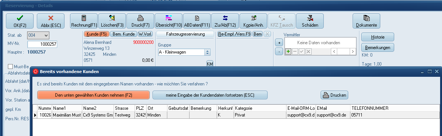Click the minus button beside Vermittler
The height and width of the screenshot is (136, 442).
click(279, 52)
